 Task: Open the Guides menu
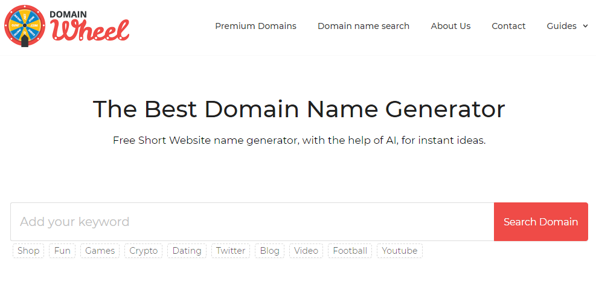coord(562,26)
